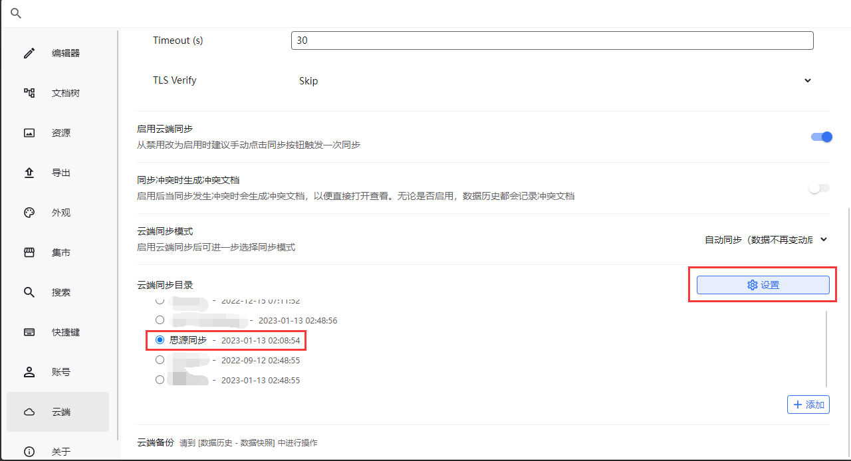Enable 同步冲突时生成冲突文档 toggle

(x=819, y=188)
